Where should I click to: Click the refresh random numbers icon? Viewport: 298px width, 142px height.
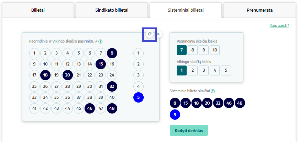150,34
